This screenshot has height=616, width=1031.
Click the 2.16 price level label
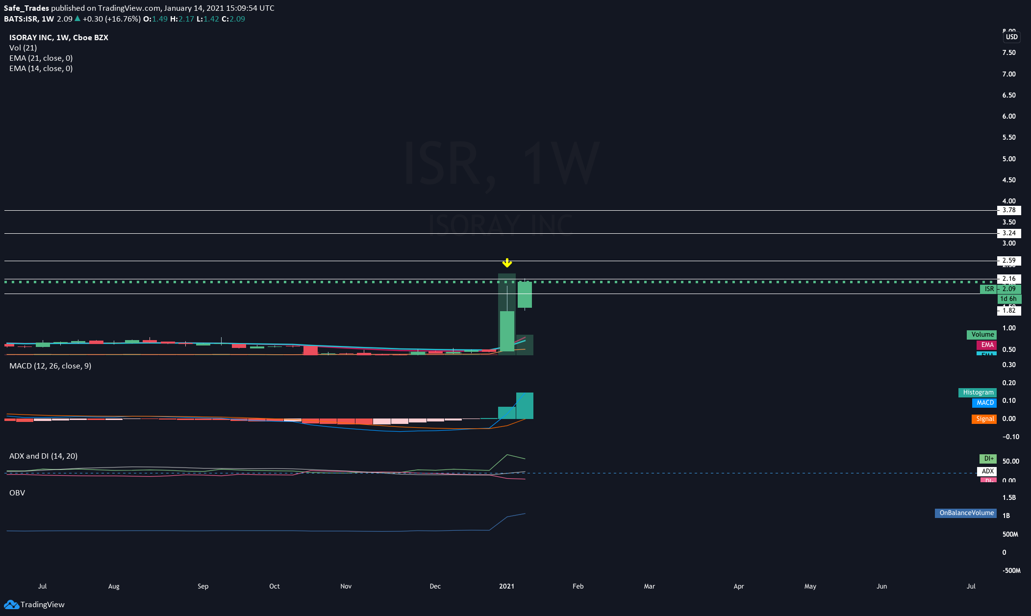pos(1009,279)
